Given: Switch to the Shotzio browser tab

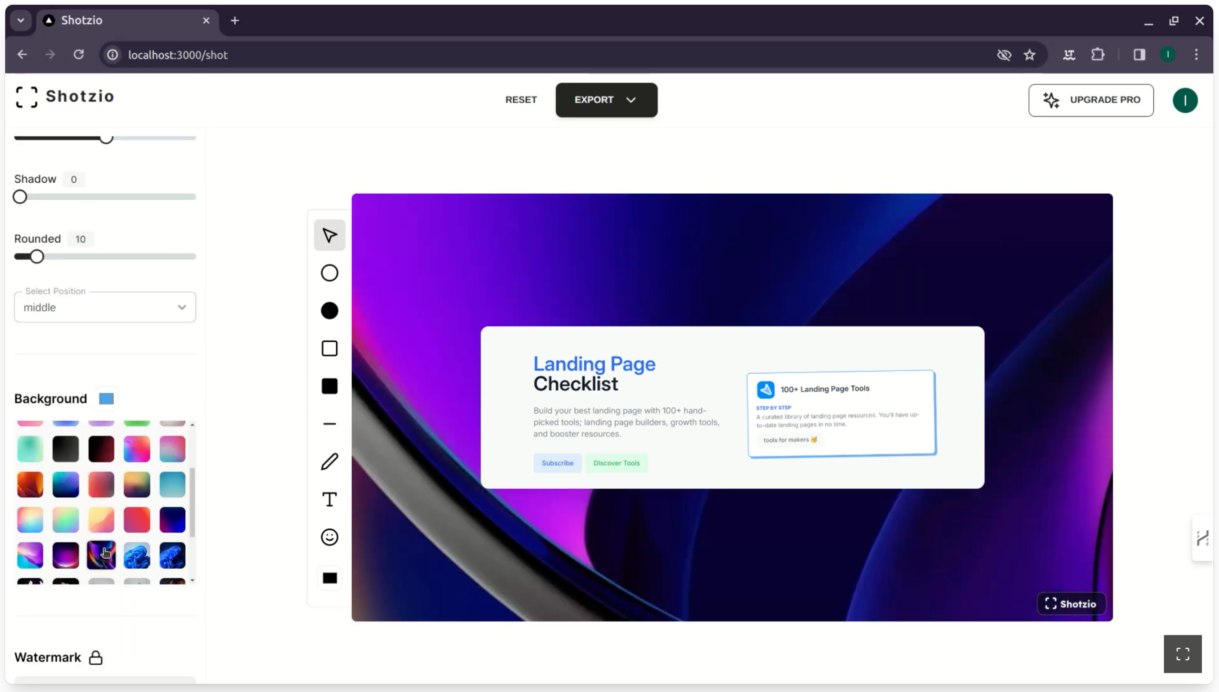Looking at the screenshot, I should [x=124, y=20].
